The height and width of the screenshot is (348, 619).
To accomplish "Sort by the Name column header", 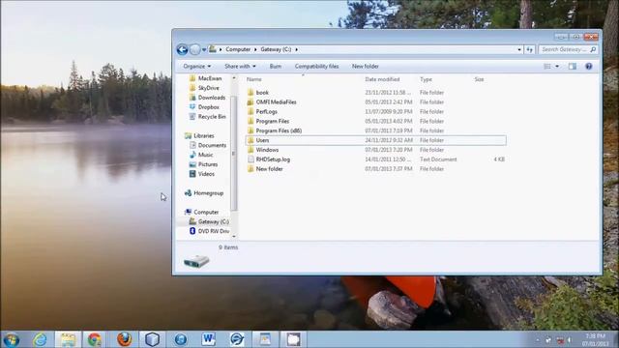I will (253, 79).
